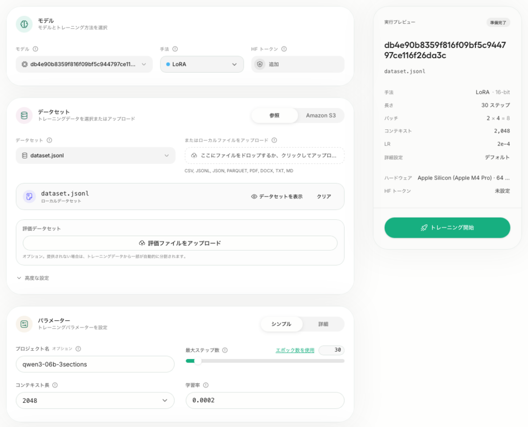Click the 準備完了 status badge
Image resolution: width=528 pixels, height=427 pixels.
[x=498, y=23]
